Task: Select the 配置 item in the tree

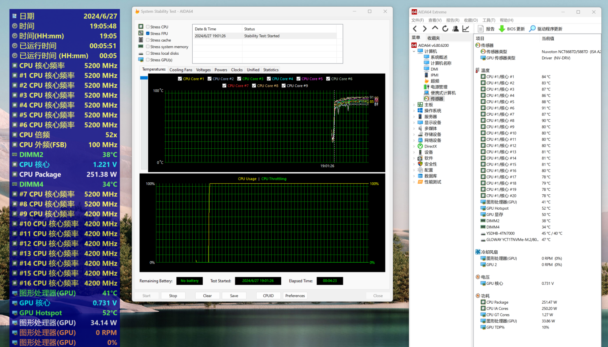Action: click(425, 170)
